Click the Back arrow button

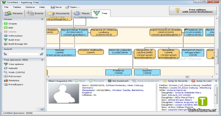pyautogui.click(x=80, y=81)
